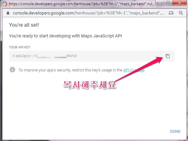Viewport: 188px width, 141px height.
Task: Click the pink arrow pointing to copy icon
Action: click(139, 69)
